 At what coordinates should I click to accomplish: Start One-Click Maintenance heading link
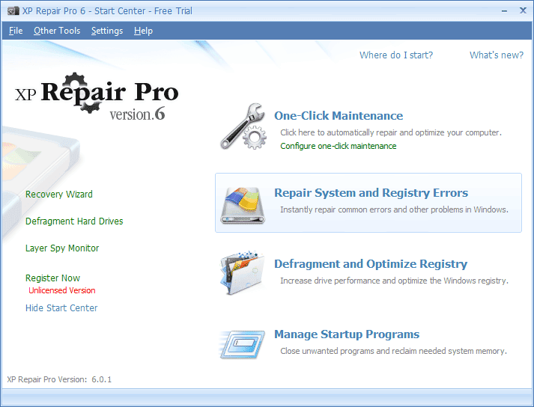339,116
